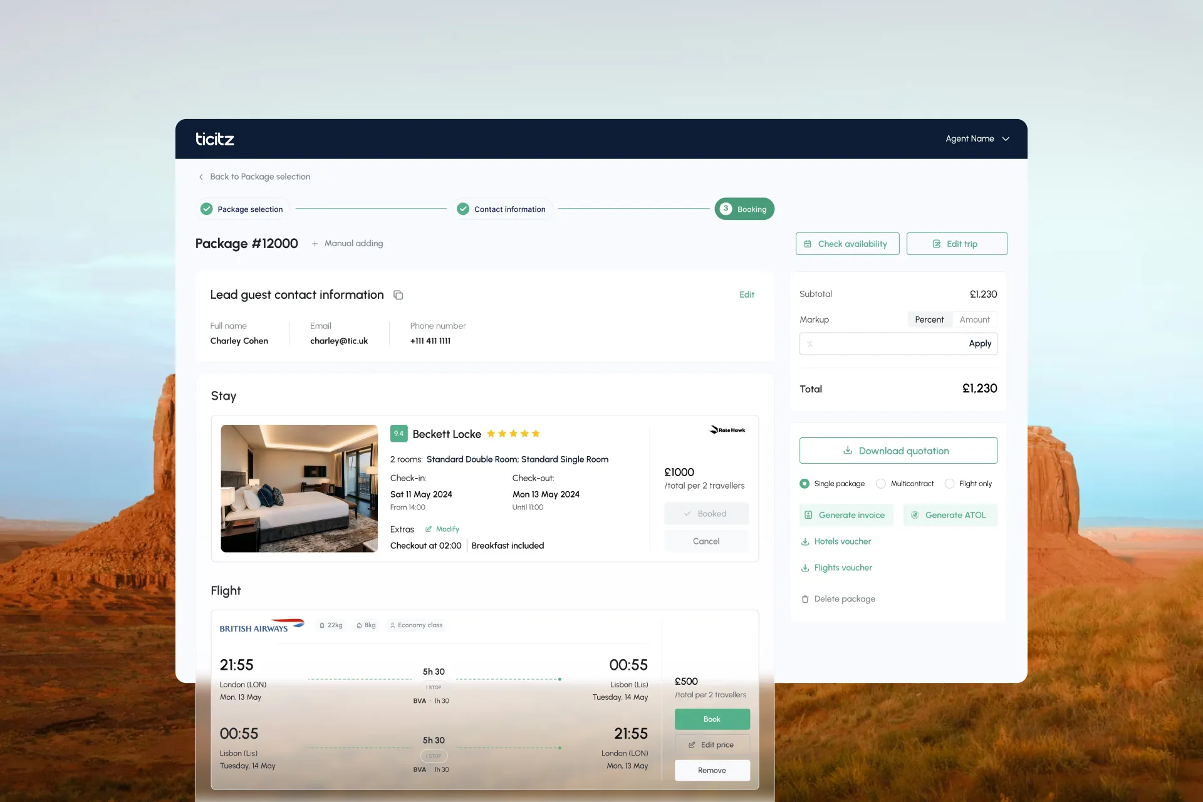Click the £1000 stay price
Screen dimensions: 1203x802
pos(679,472)
